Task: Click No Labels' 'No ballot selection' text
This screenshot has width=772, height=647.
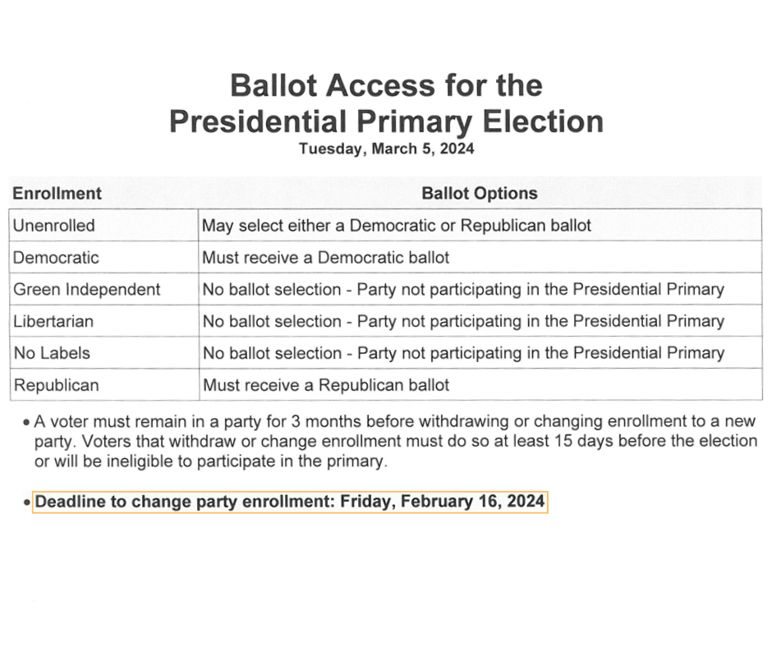Action: (x=272, y=353)
